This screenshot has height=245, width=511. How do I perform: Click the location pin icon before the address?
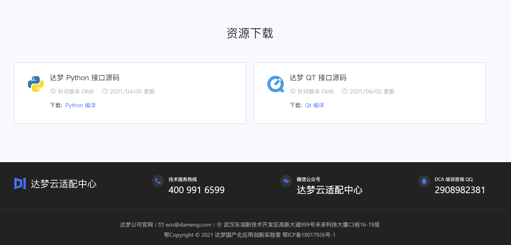pyautogui.click(x=219, y=225)
